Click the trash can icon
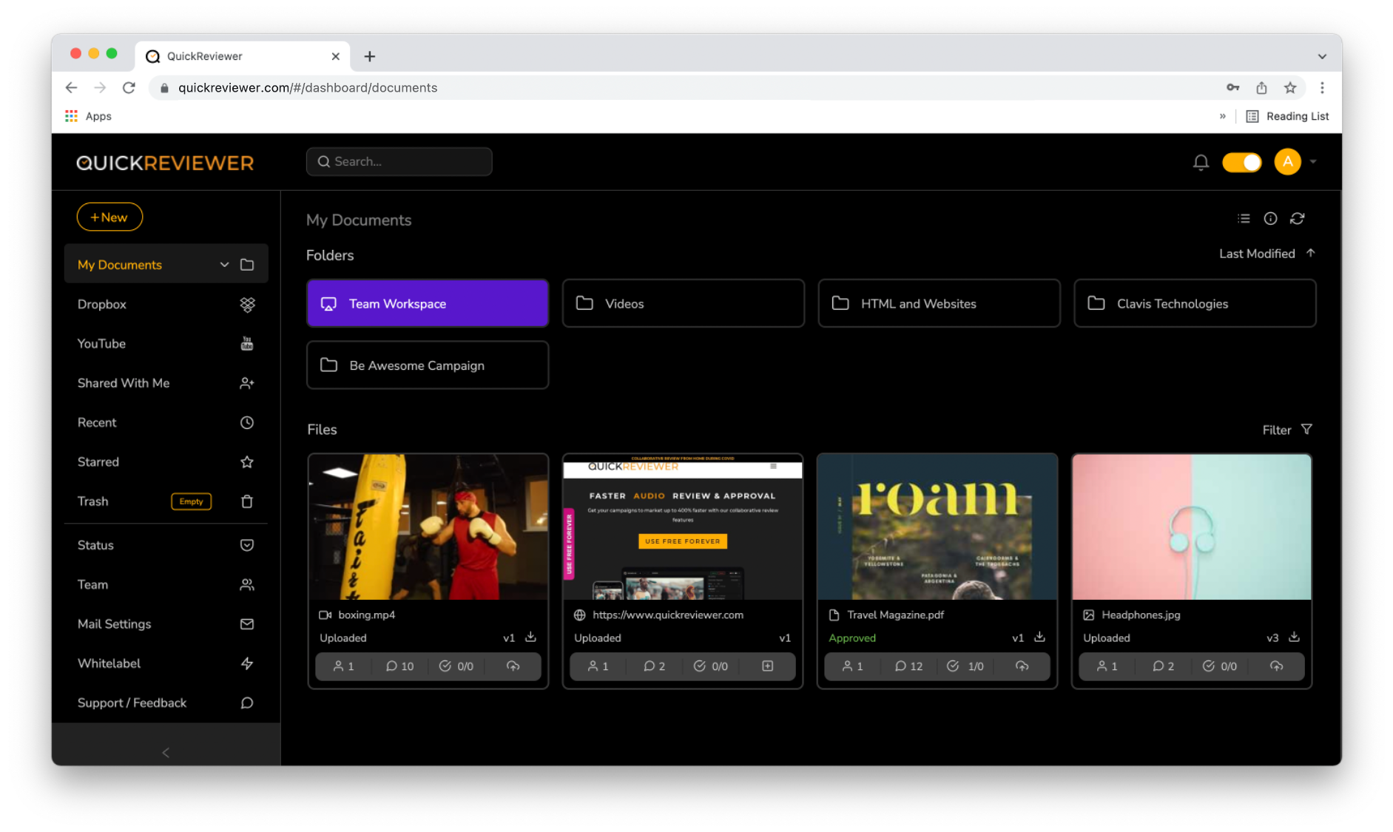Screen dimensions: 1393x832 (x=247, y=501)
